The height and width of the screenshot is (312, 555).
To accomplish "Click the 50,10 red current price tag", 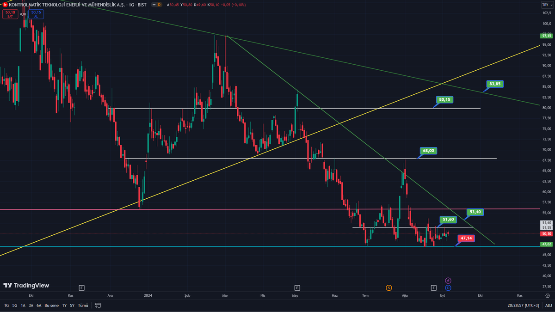I will 546,234.
